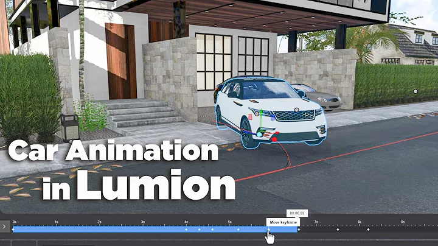Viewport: 438px width, 246px height.
Task: Select the keyframe at the 4s mark
Action: click(186, 230)
